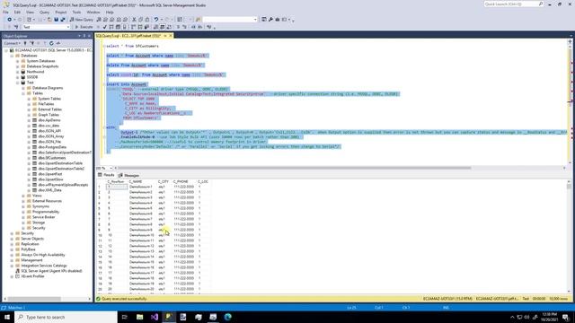The width and height of the screenshot is (575, 323).
Task: Select the XEvent Profiler node
Action: (x=32, y=276)
